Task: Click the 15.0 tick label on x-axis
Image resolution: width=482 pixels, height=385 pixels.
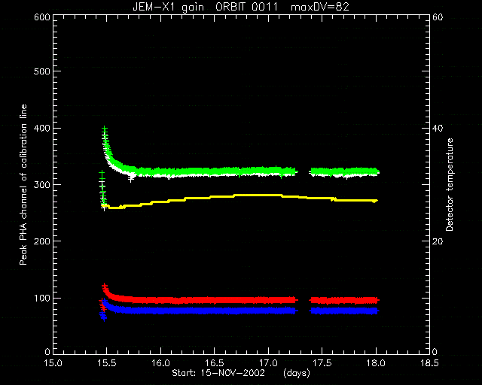Action: click(53, 363)
